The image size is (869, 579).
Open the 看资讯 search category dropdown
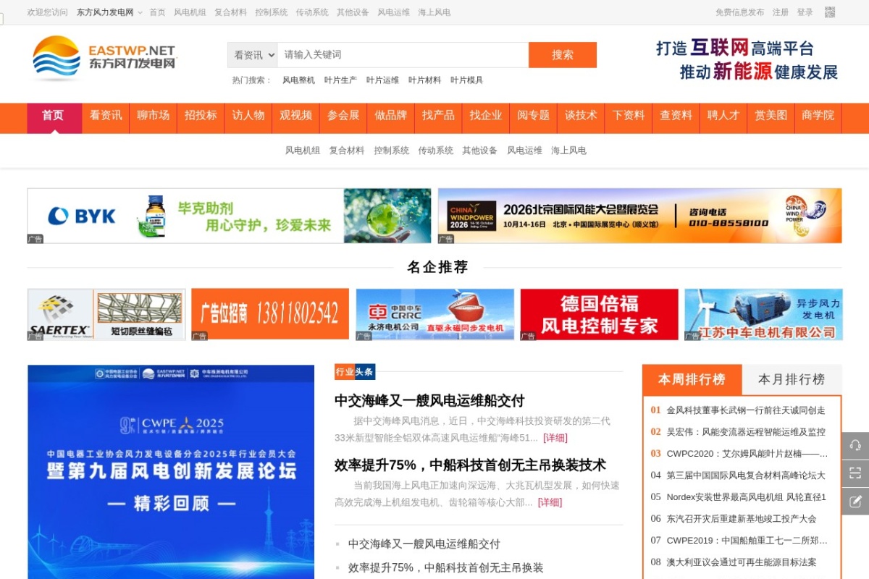(x=253, y=55)
